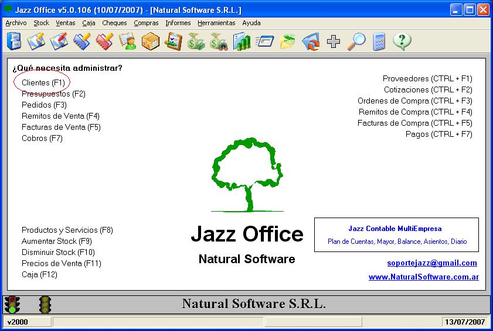Viewport: 493px width, 331px height.
Task: Click the tree icon in the title bar
Action: [x=8, y=9]
